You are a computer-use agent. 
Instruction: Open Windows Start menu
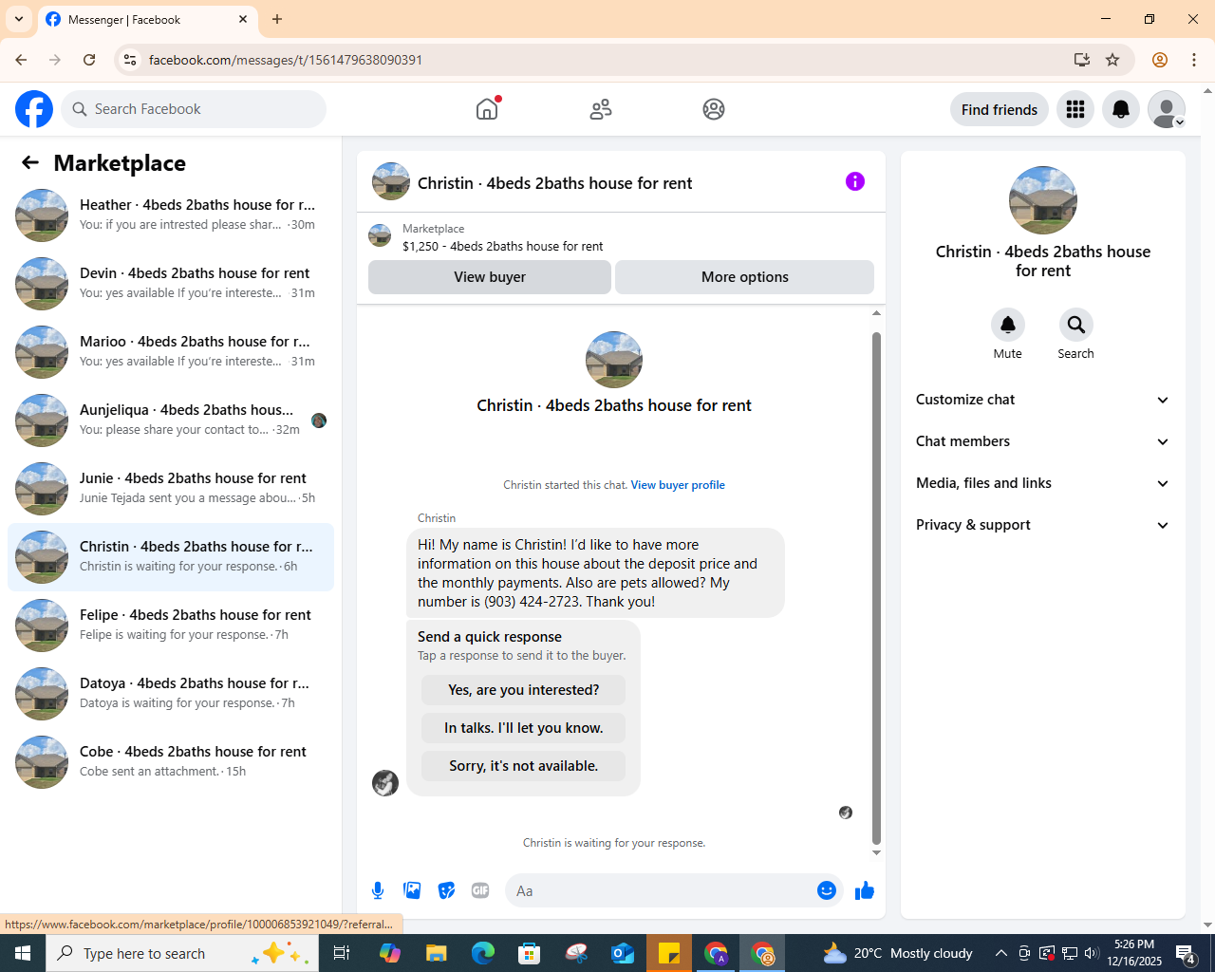coord(23,953)
